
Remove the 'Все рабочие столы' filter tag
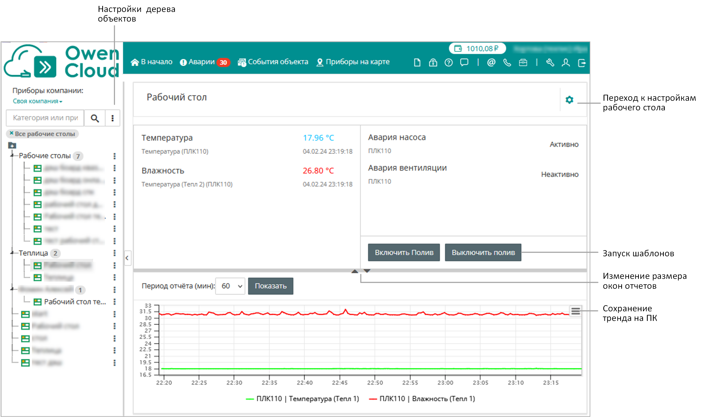click(x=11, y=133)
